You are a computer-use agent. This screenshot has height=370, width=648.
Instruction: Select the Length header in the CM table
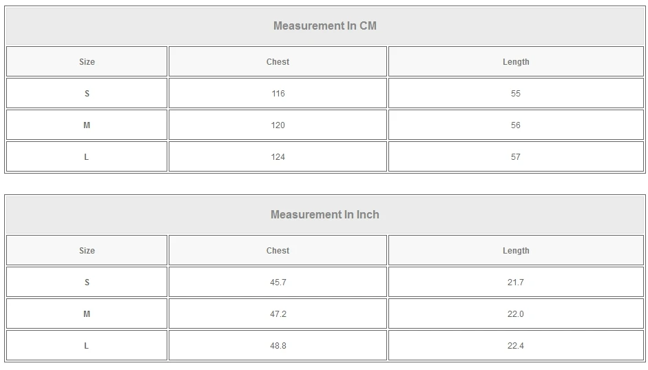(x=516, y=62)
